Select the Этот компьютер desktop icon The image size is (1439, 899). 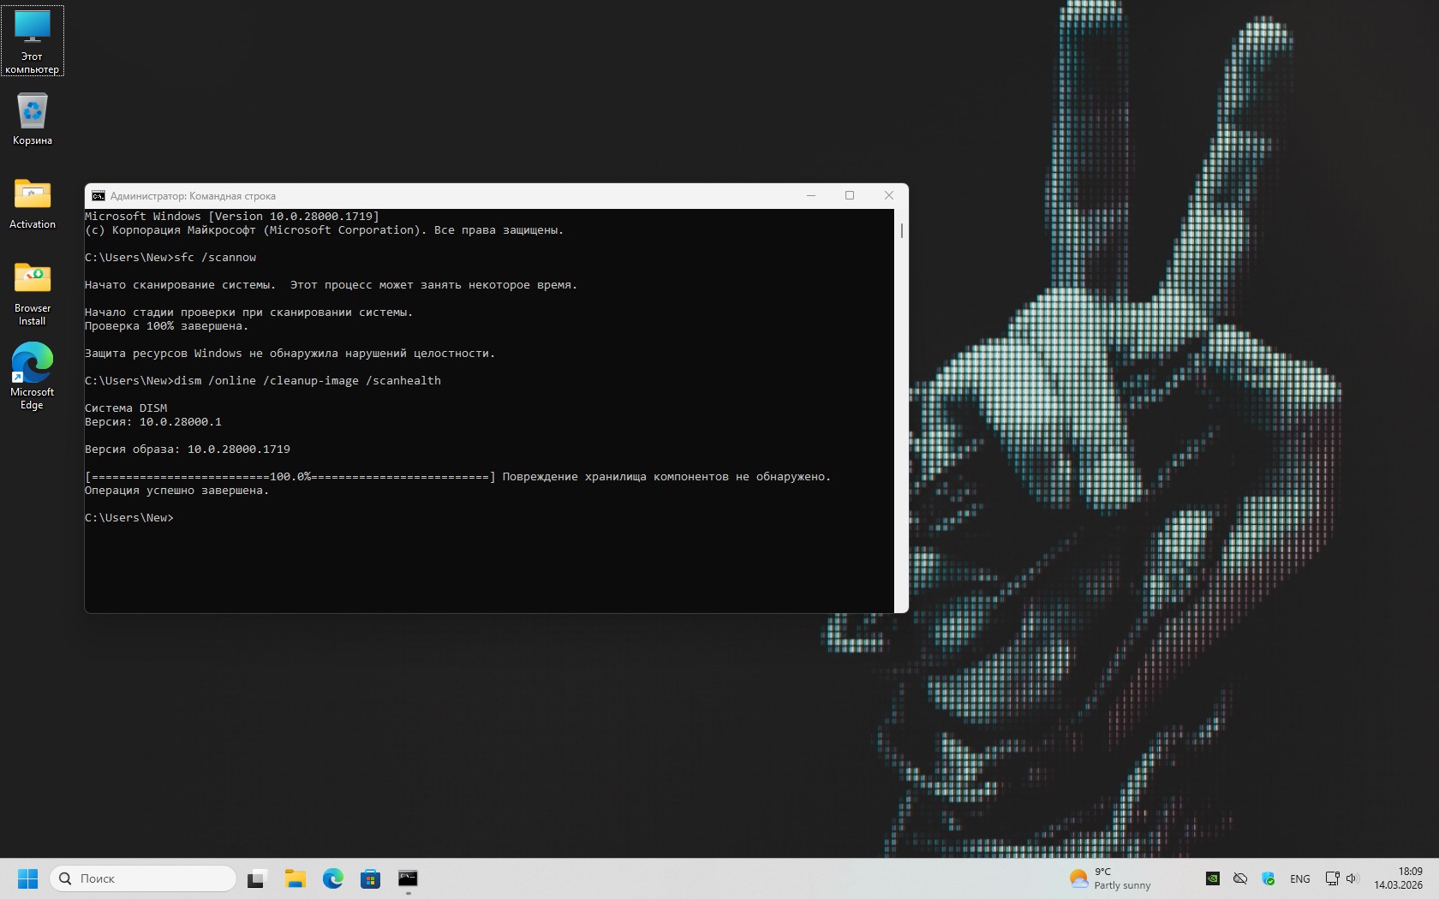tap(33, 40)
